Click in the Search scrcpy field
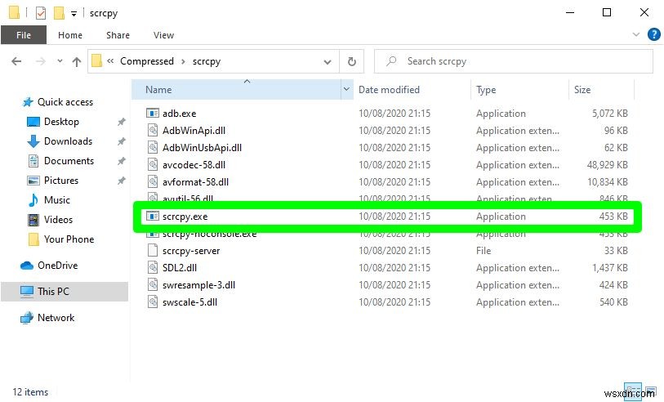 point(513,61)
